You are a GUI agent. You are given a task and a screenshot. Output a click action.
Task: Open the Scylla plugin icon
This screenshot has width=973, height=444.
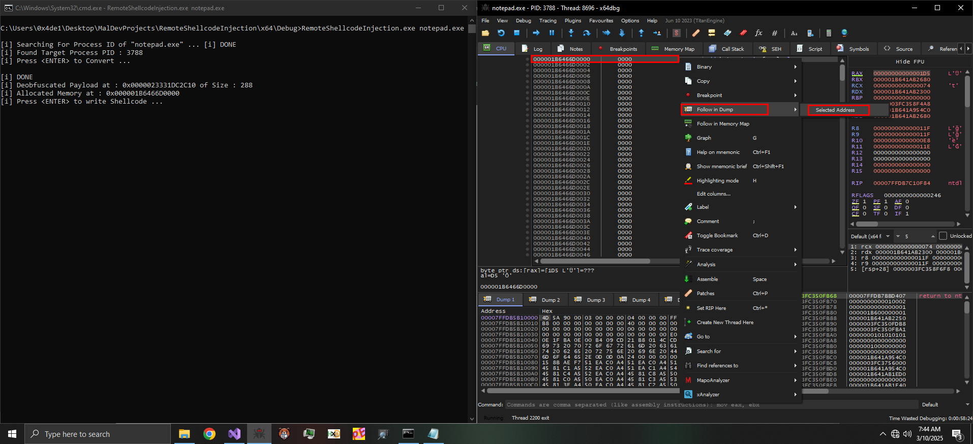click(x=677, y=33)
